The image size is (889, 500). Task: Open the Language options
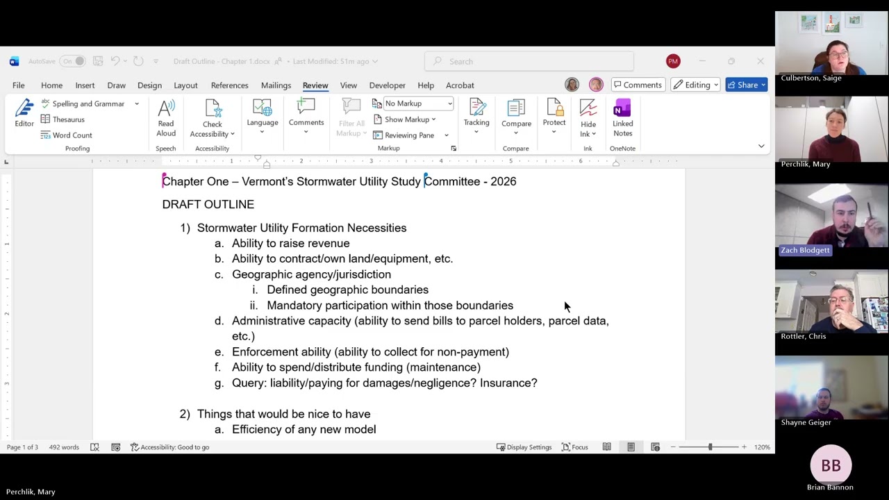[x=263, y=117]
